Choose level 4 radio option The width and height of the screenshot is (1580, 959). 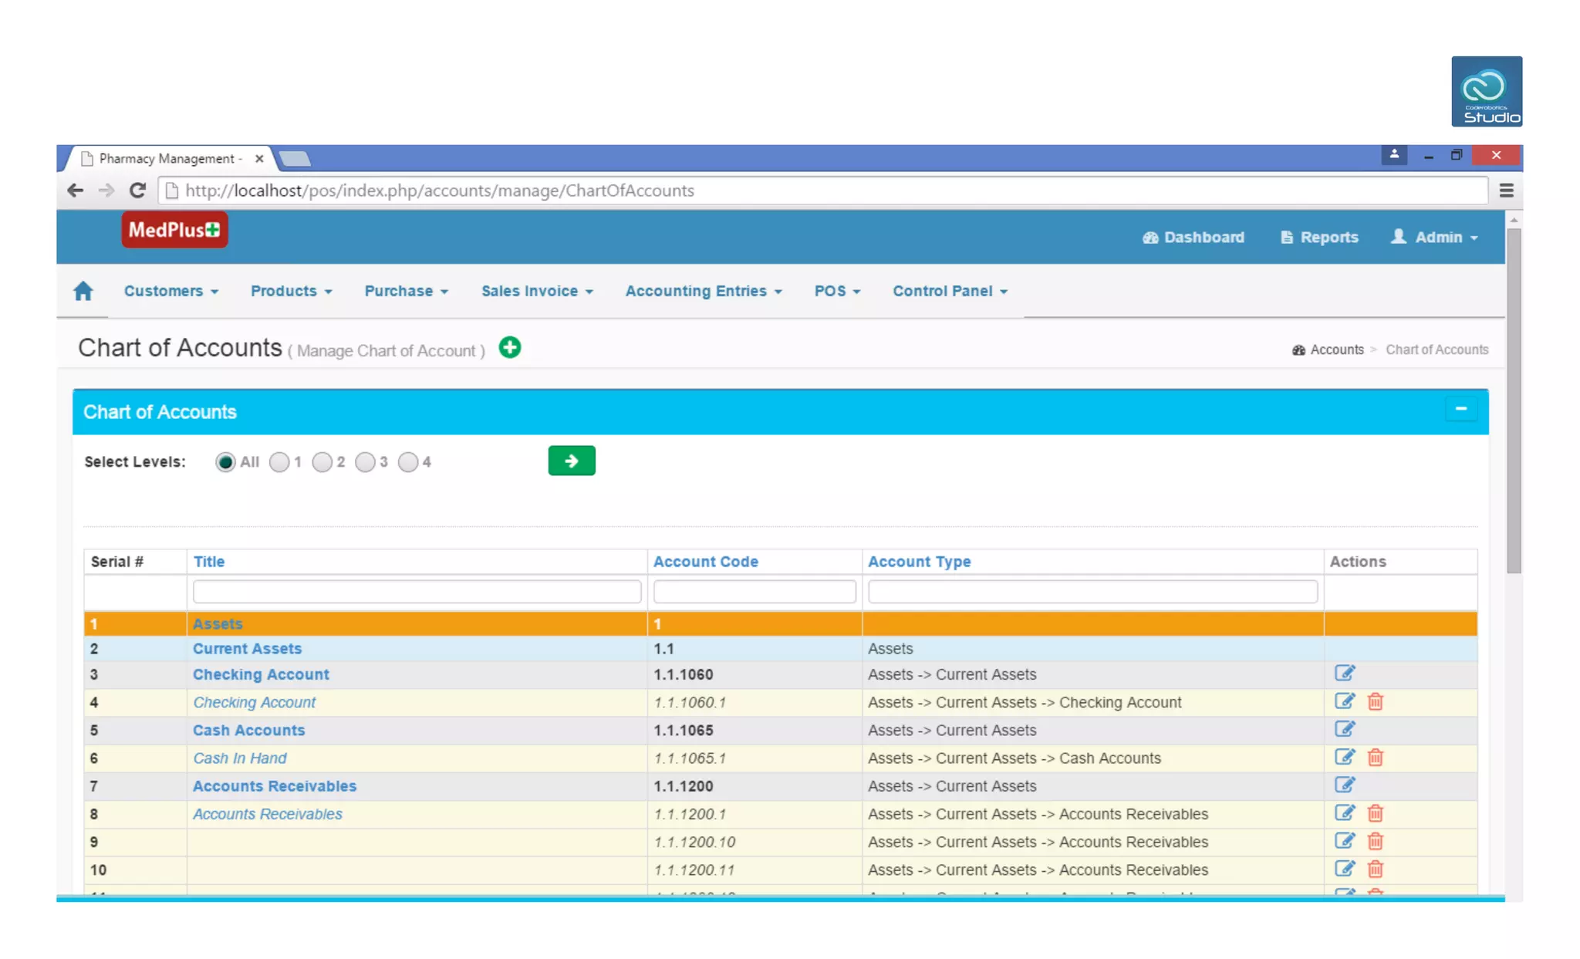(408, 462)
